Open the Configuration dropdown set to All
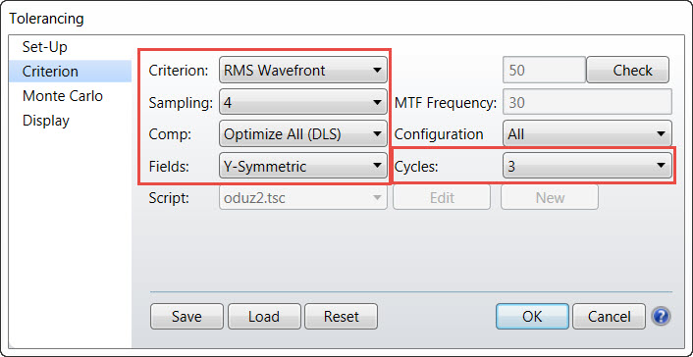693x357 pixels. [587, 133]
